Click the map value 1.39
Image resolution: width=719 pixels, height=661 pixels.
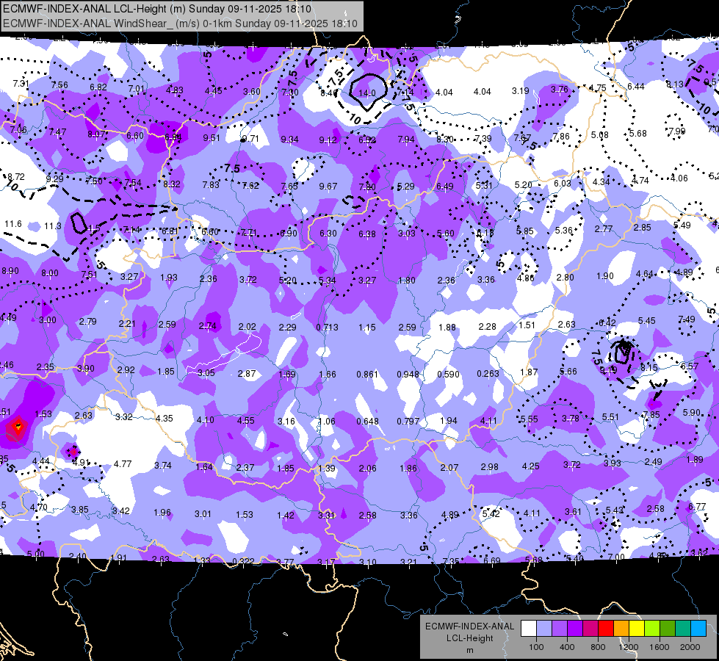pos(327,469)
